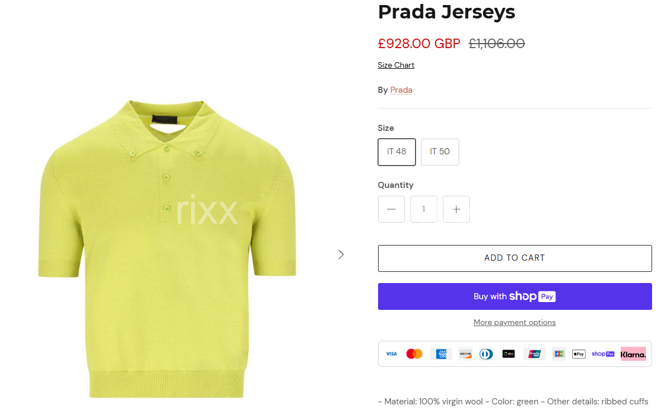656x410 pixels.
Task: Increase quantity with plus button
Action: [456, 209]
